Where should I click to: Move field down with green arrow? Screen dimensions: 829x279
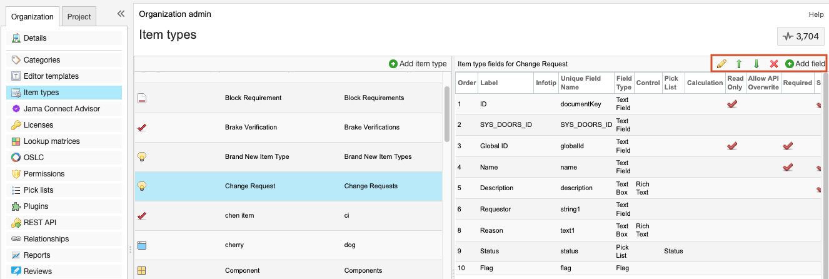click(x=756, y=64)
